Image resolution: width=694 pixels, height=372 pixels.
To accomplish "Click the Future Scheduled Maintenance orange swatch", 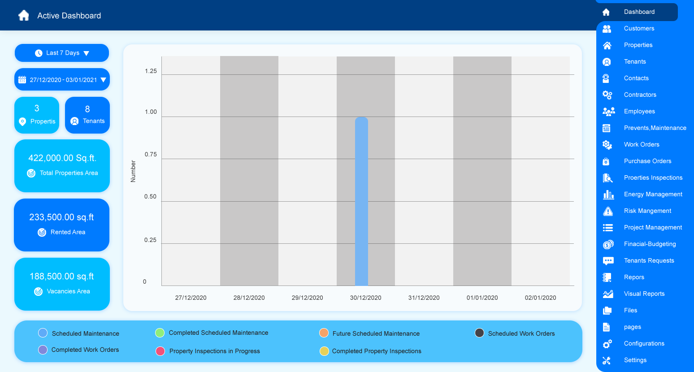I will (x=324, y=333).
